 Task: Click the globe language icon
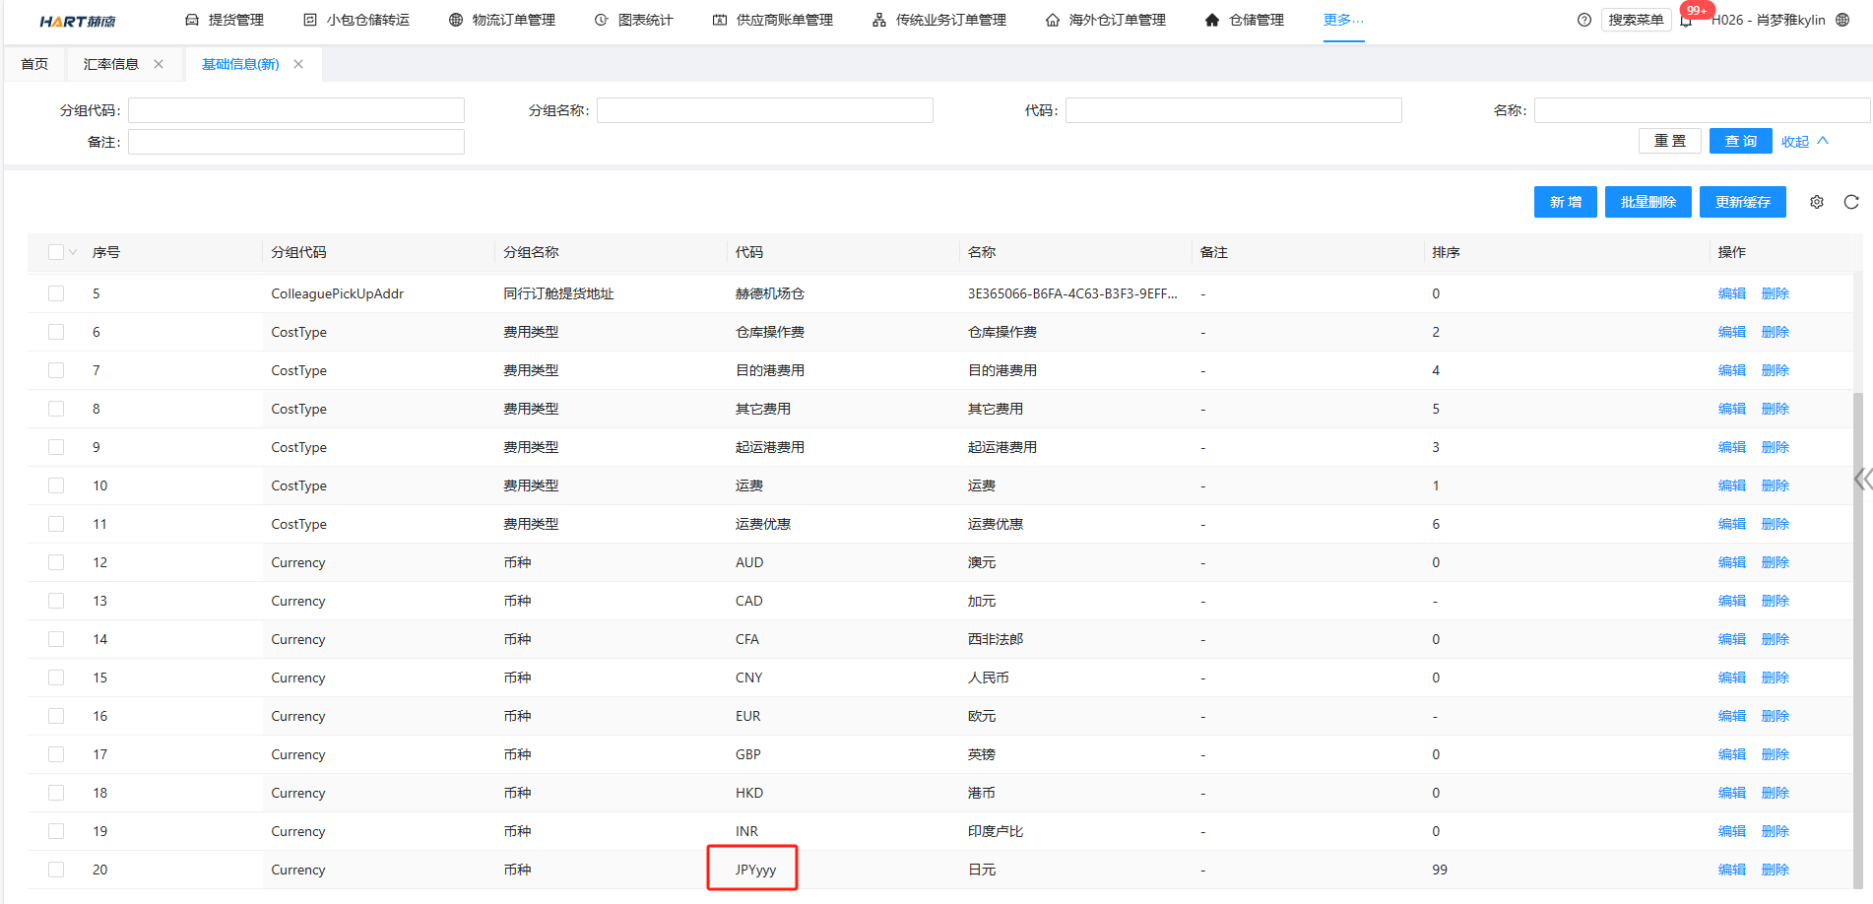(x=1842, y=20)
